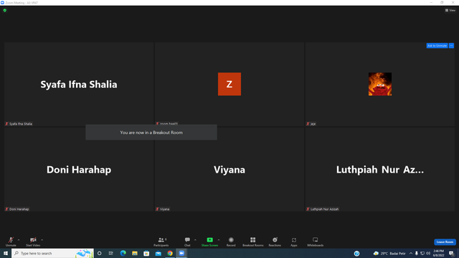
Task: Open the Reactions menu
Action: (x=275, y=242)
